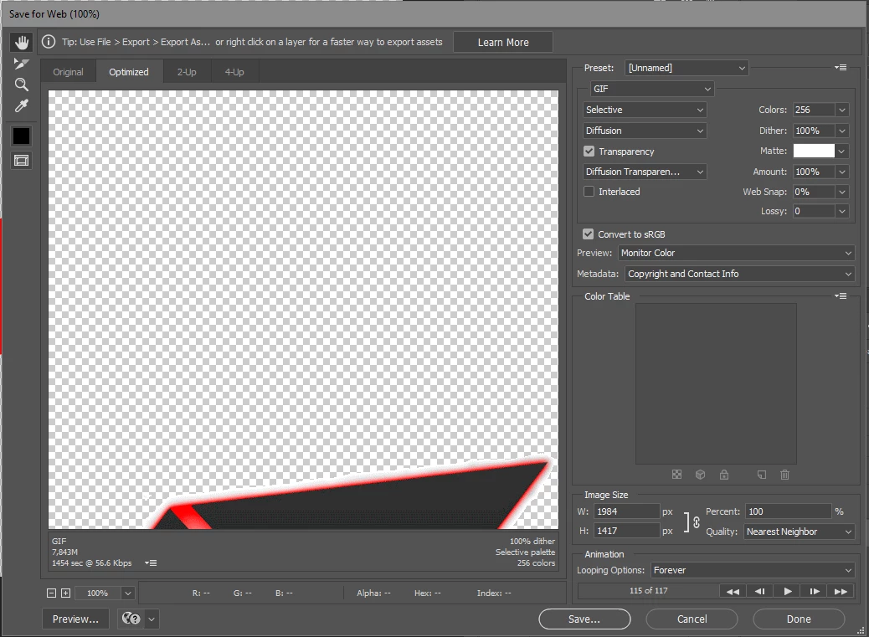Open the Diffusion dither algorithm dropdown
The width and height of the screenshot is (869, 637).
pos(645,131)
